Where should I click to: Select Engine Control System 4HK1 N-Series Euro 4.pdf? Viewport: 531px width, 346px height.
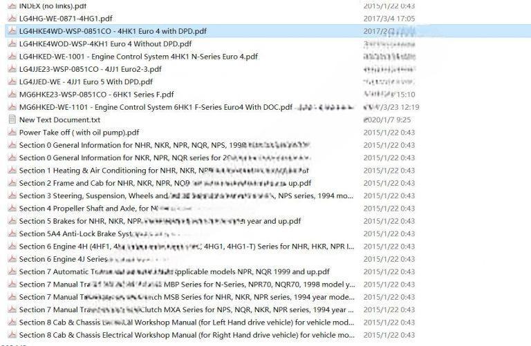tap(138, 57)
